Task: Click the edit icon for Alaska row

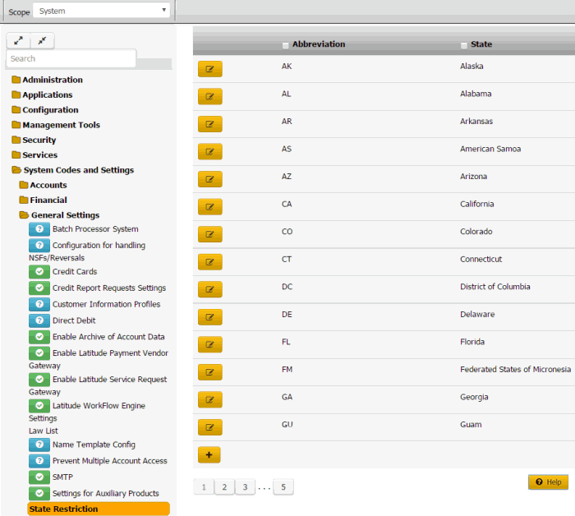Action: pyautogui.click(x=209, y=69)
